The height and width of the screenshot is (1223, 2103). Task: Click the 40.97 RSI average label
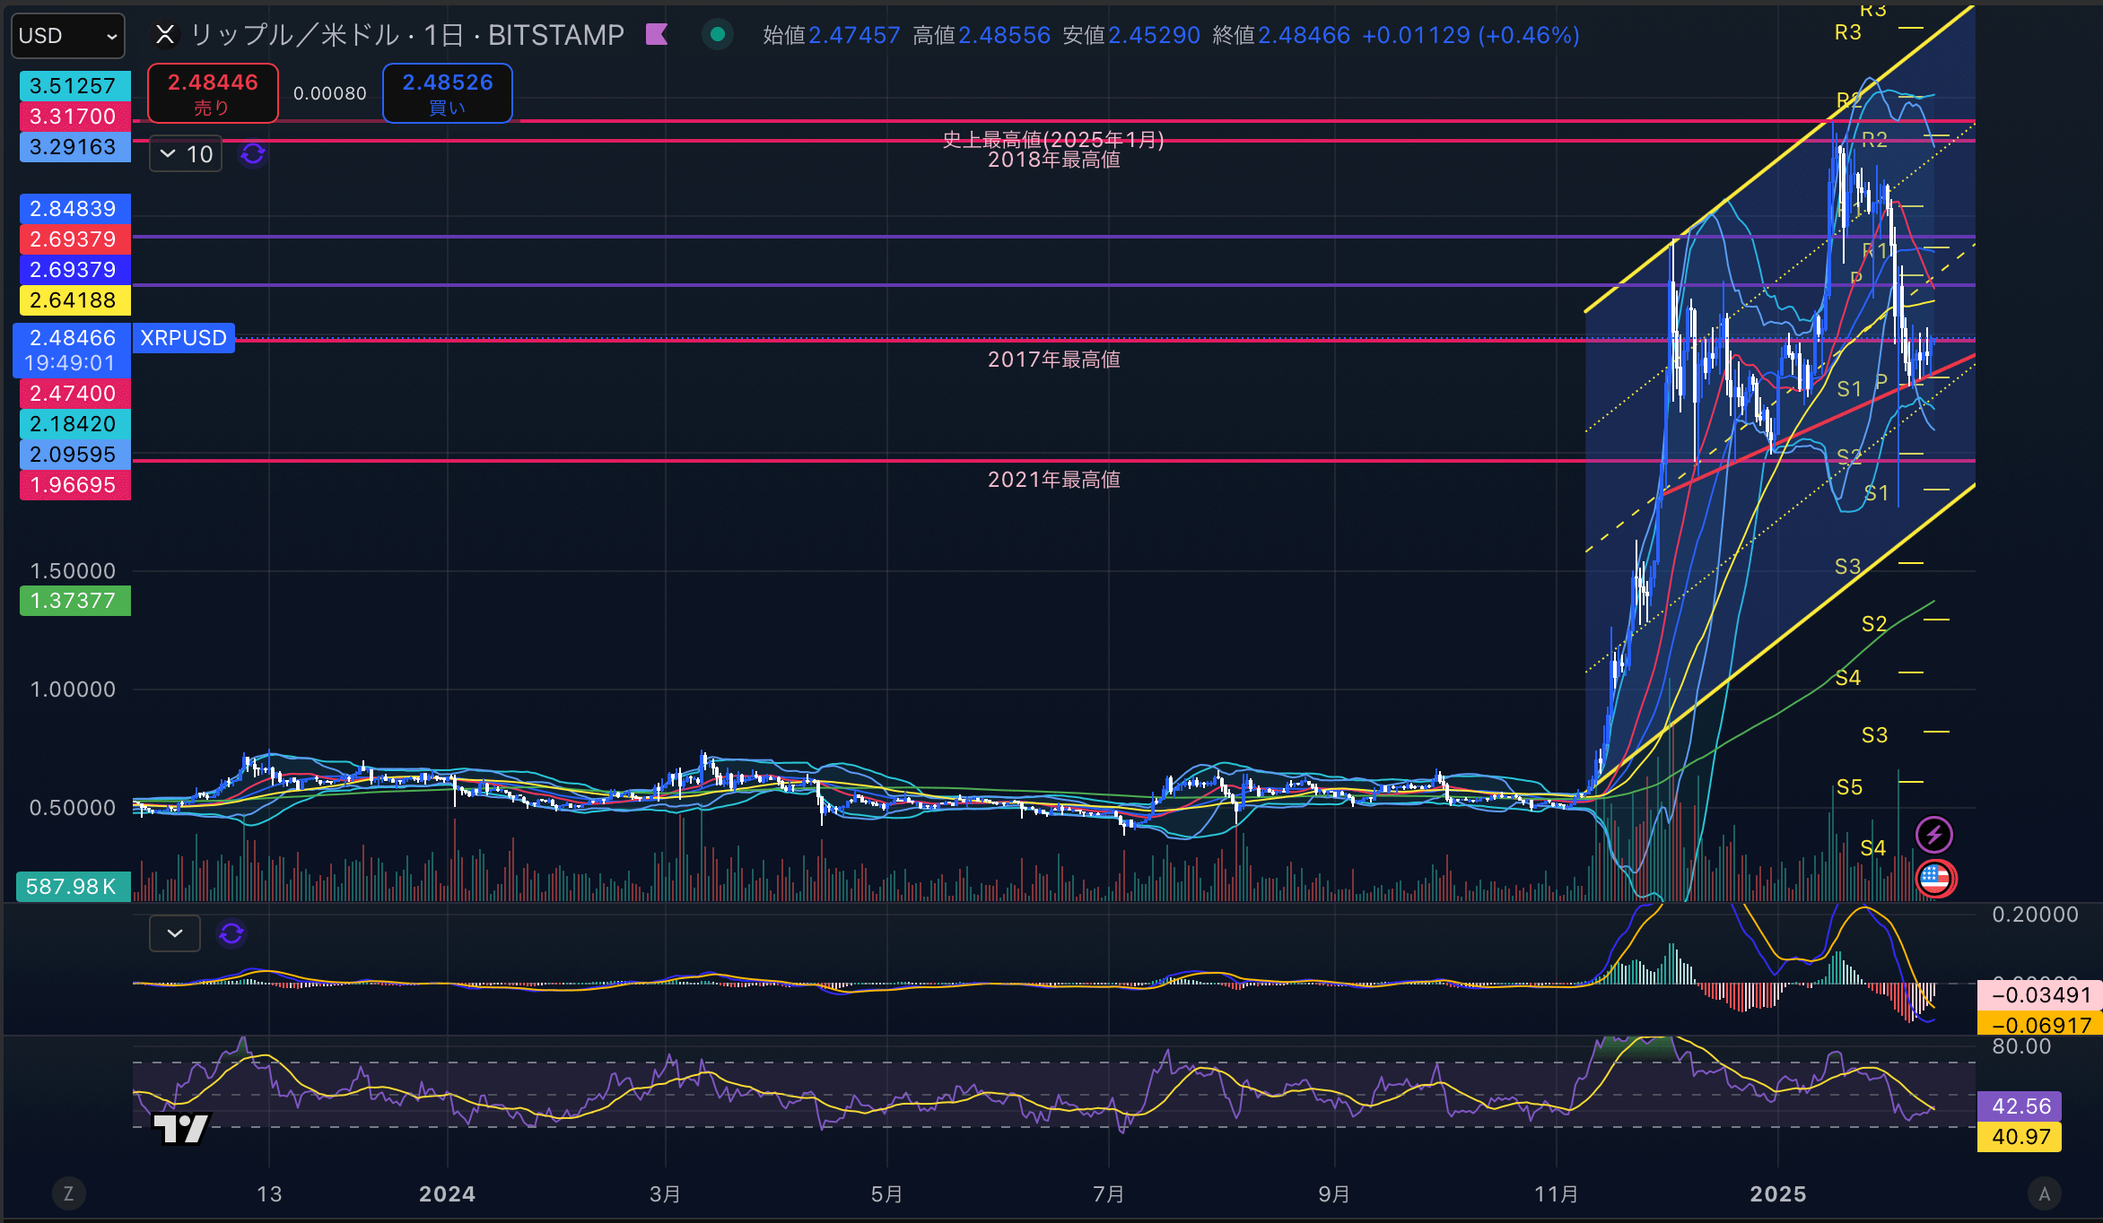pos(2020,1137)
